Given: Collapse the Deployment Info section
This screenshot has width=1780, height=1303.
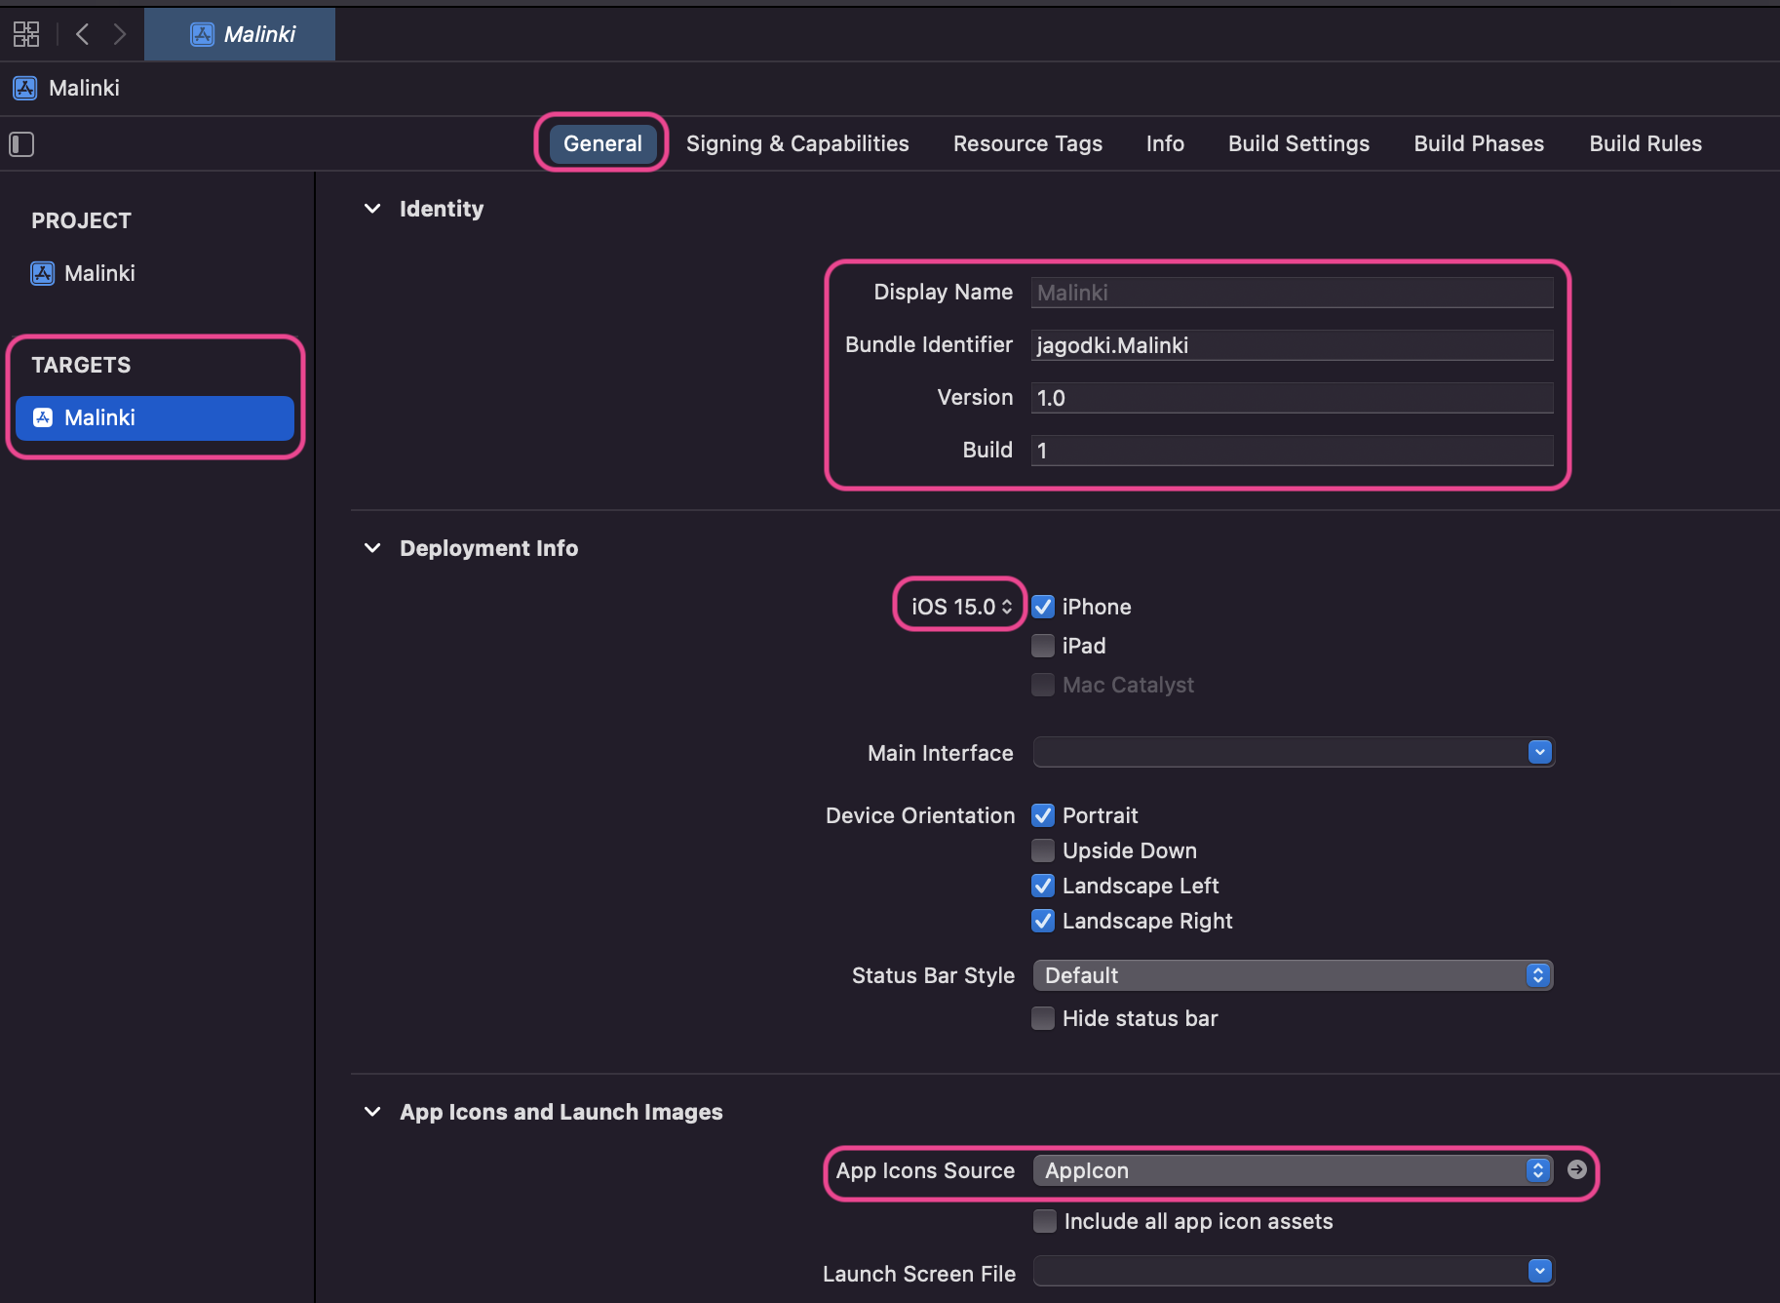Looking at the screenshot, I should click(372, 548).
